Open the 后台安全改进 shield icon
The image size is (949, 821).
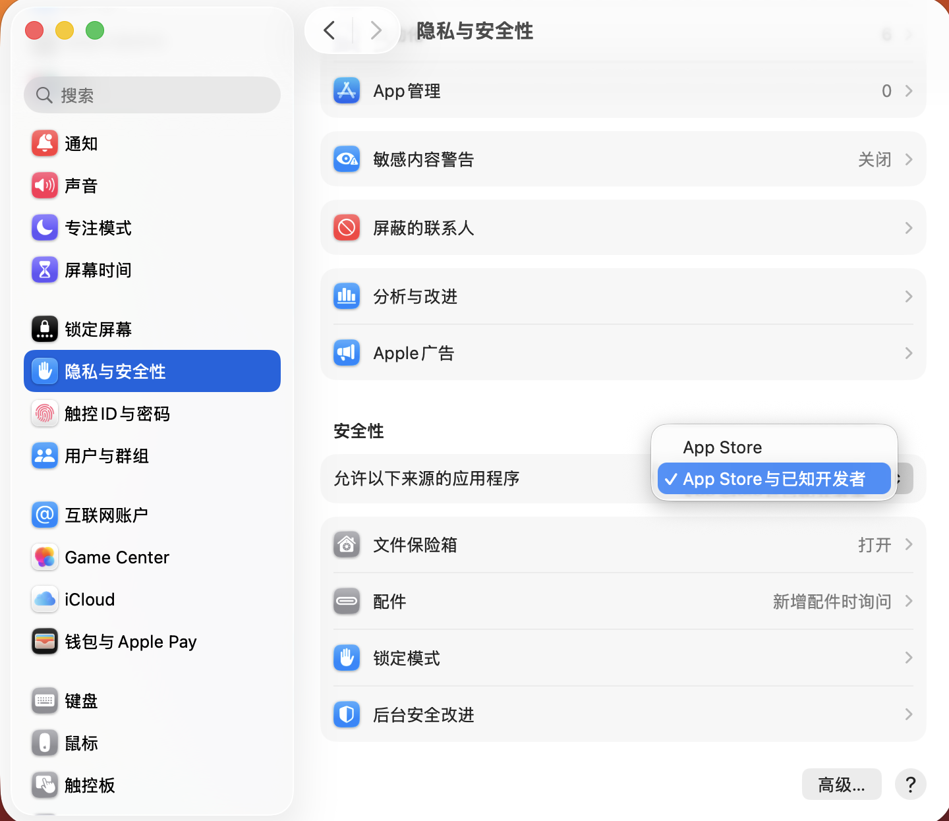(x=347, y=715)
